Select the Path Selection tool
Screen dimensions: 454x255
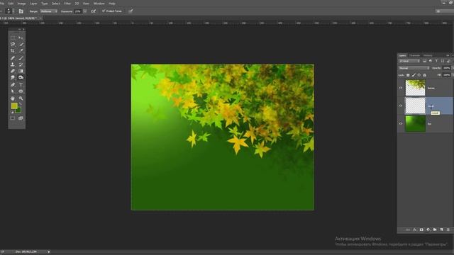pos(13,91)
